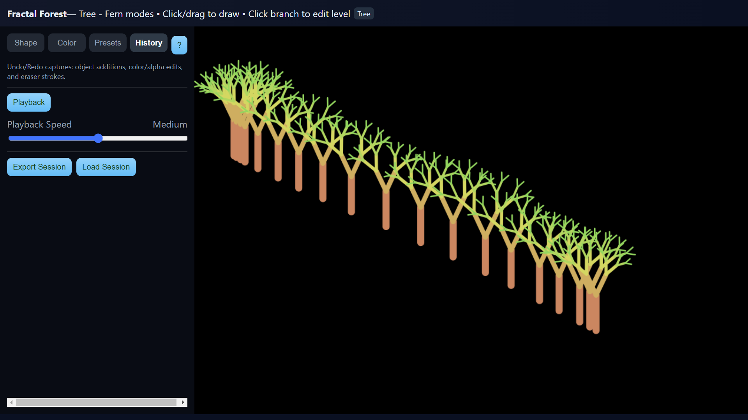748x420 pixels.
Task: Click the History tab
Action: [x=148, y=43]
